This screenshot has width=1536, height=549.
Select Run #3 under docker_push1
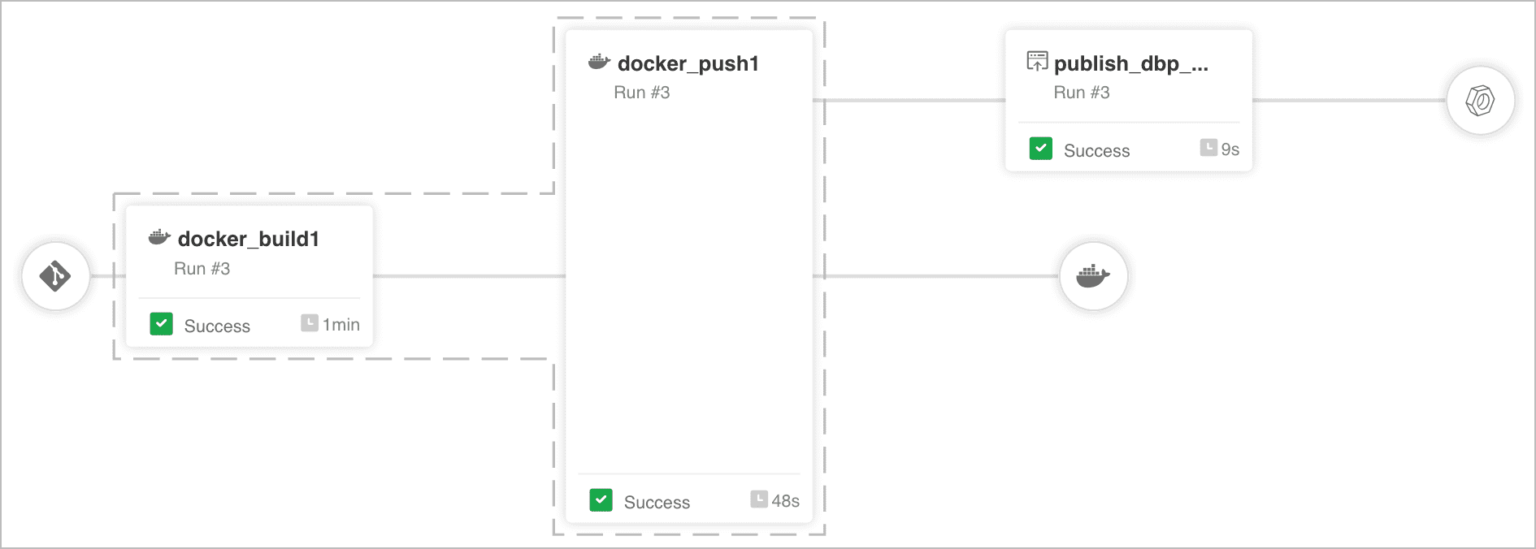pyautogui.click(x=642, y=93)
